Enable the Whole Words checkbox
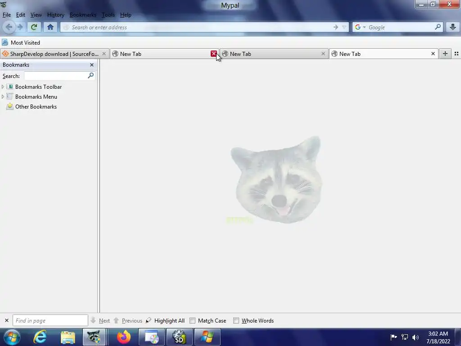 [236, 321]
